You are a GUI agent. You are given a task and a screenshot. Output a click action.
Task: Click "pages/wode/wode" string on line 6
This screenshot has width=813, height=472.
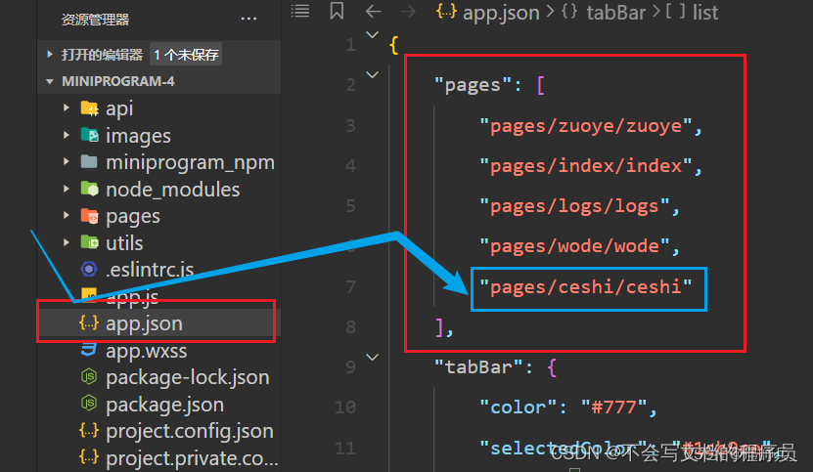pos(574,246)
